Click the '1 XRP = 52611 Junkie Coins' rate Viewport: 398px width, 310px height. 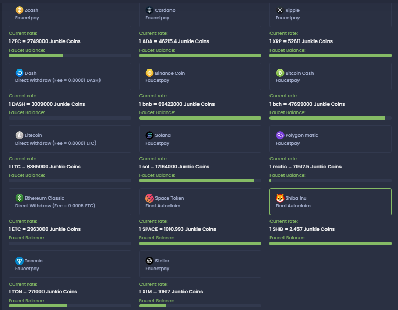(301, 41)
